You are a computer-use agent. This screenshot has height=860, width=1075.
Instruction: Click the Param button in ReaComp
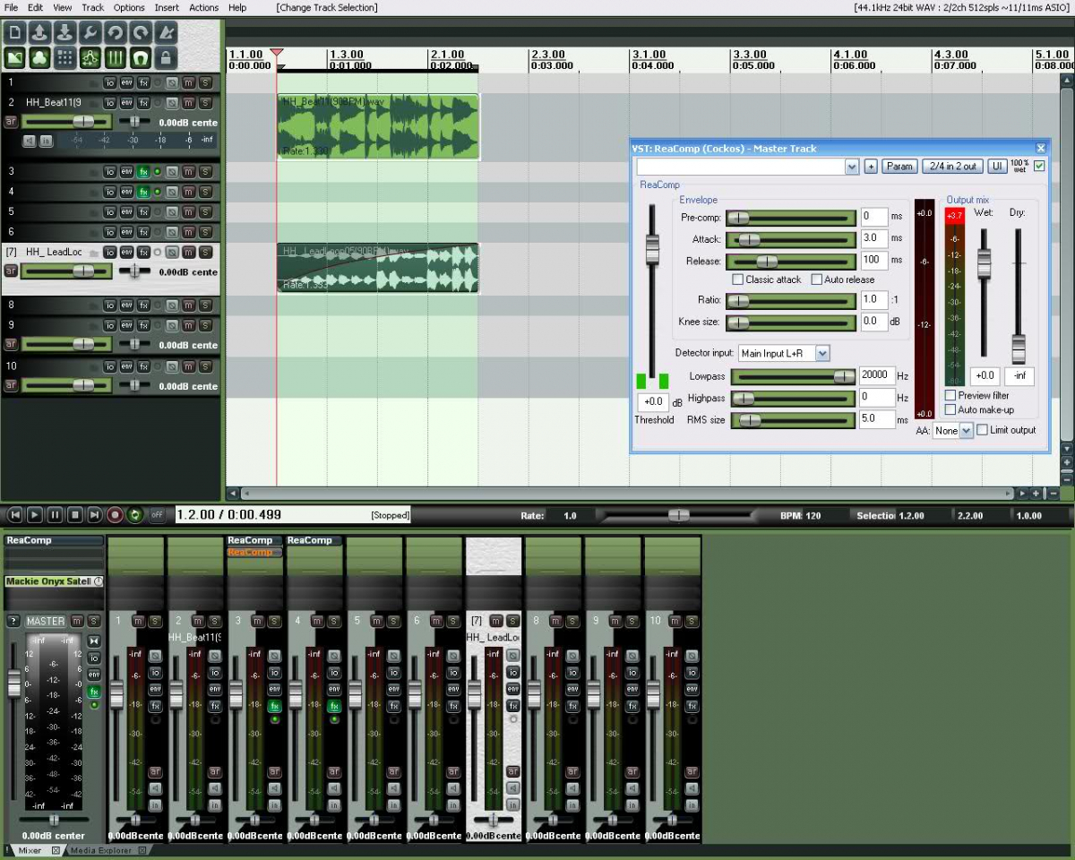(899, 167)
